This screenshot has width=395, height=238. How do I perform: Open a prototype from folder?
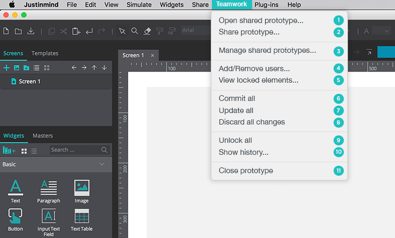18,31
